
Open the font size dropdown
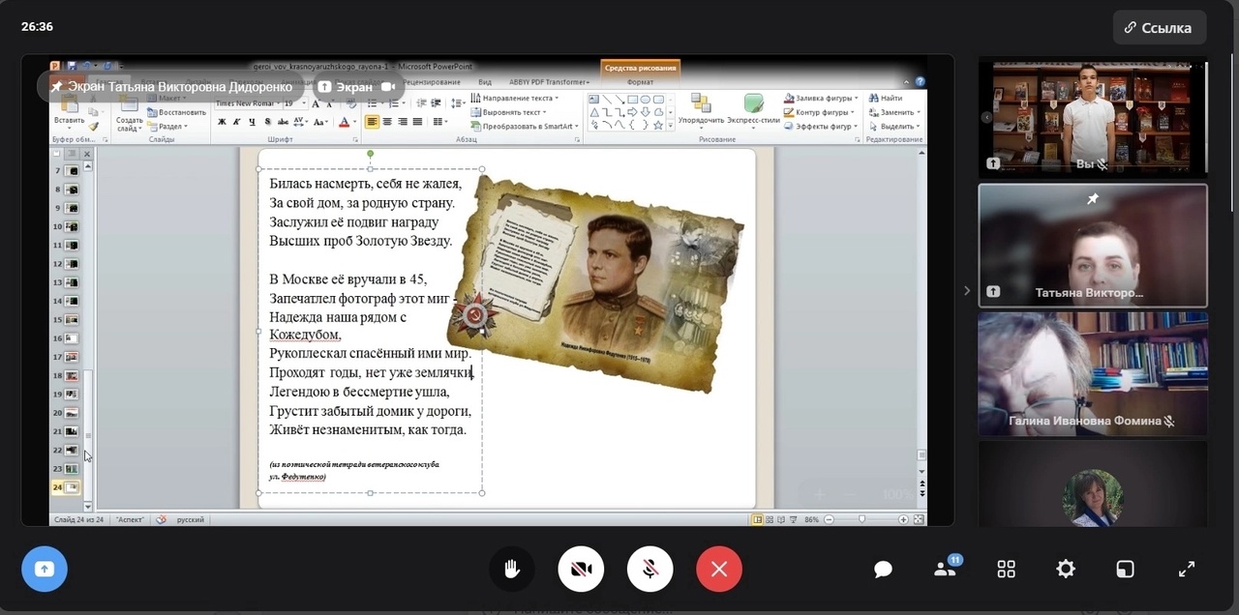[303, 103]
